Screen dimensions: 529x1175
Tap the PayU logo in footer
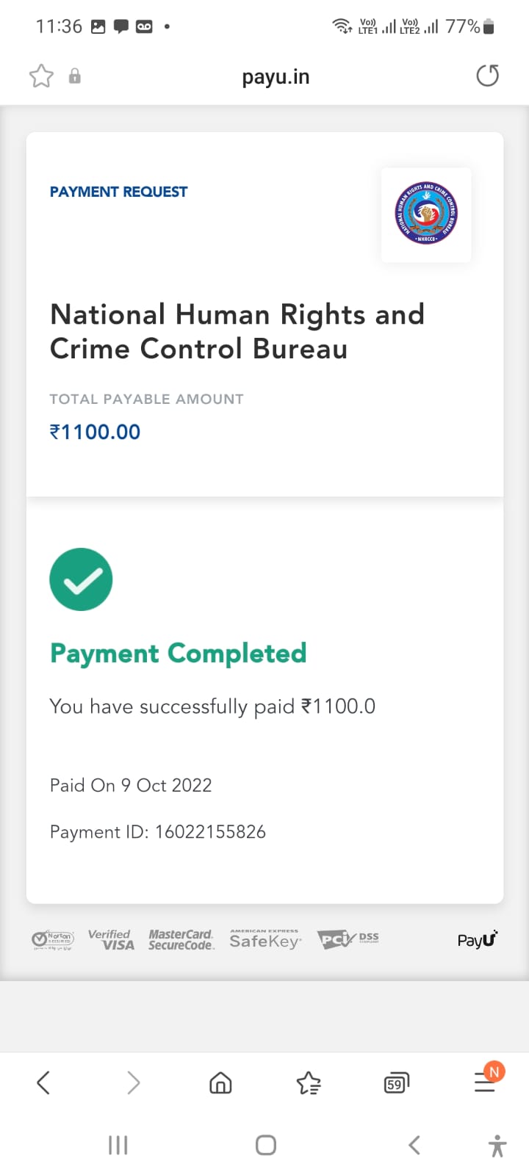pos(478,939)
